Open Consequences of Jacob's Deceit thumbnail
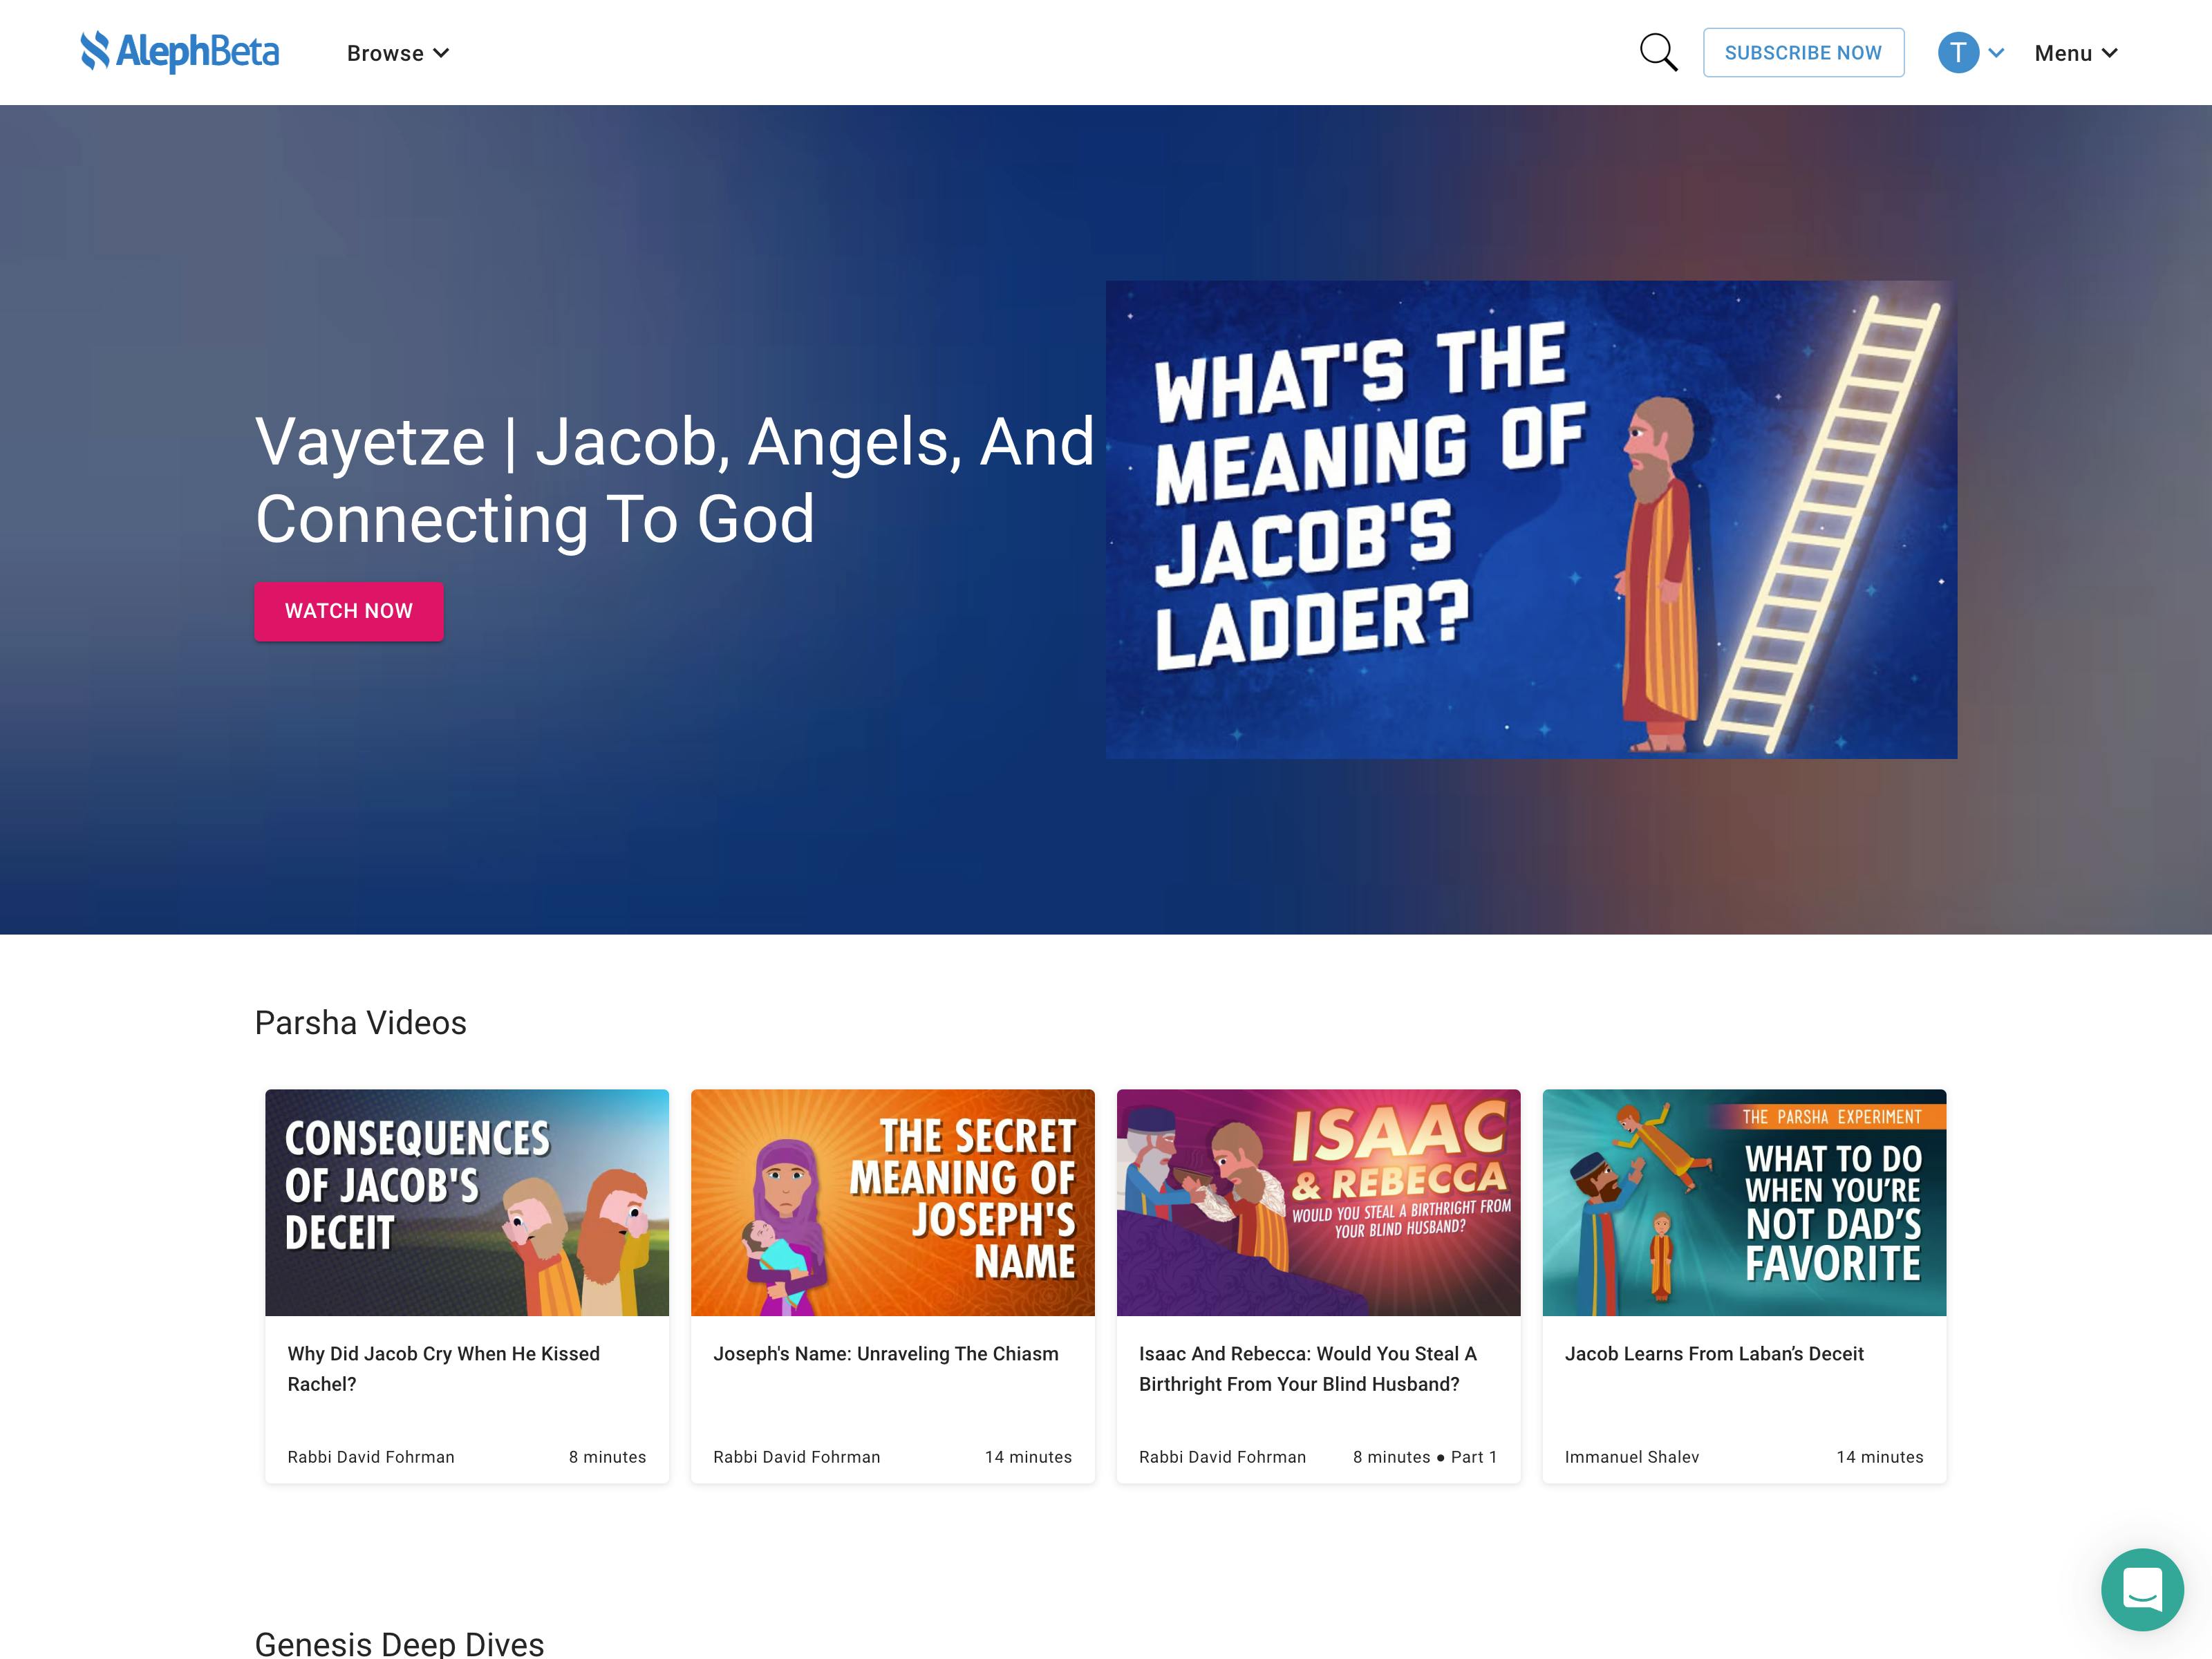 (466, 1202)
